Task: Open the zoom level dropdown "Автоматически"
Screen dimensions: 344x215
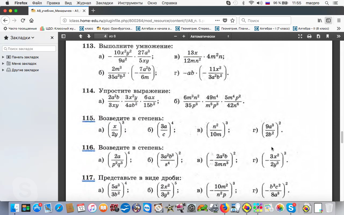Action: tap(210, 36)
